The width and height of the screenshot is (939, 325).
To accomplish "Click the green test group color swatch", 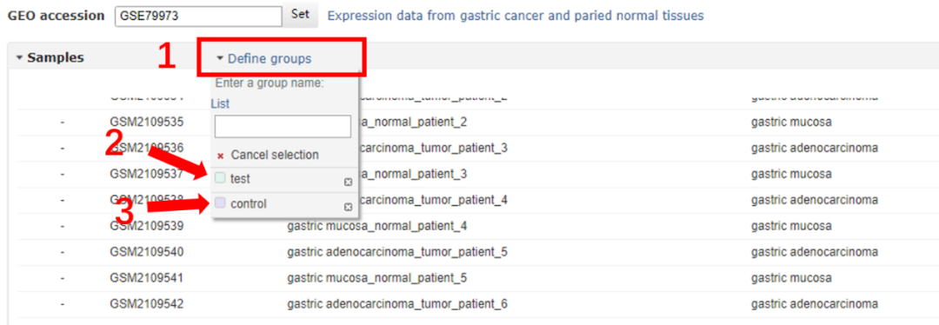I will 220,178.
